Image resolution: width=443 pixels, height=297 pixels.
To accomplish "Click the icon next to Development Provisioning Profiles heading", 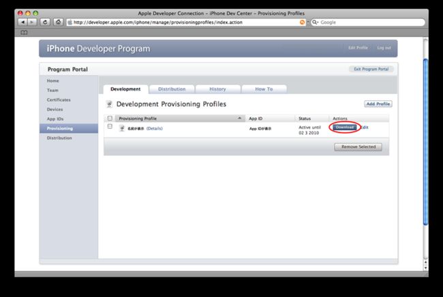I will coord(109,104).
